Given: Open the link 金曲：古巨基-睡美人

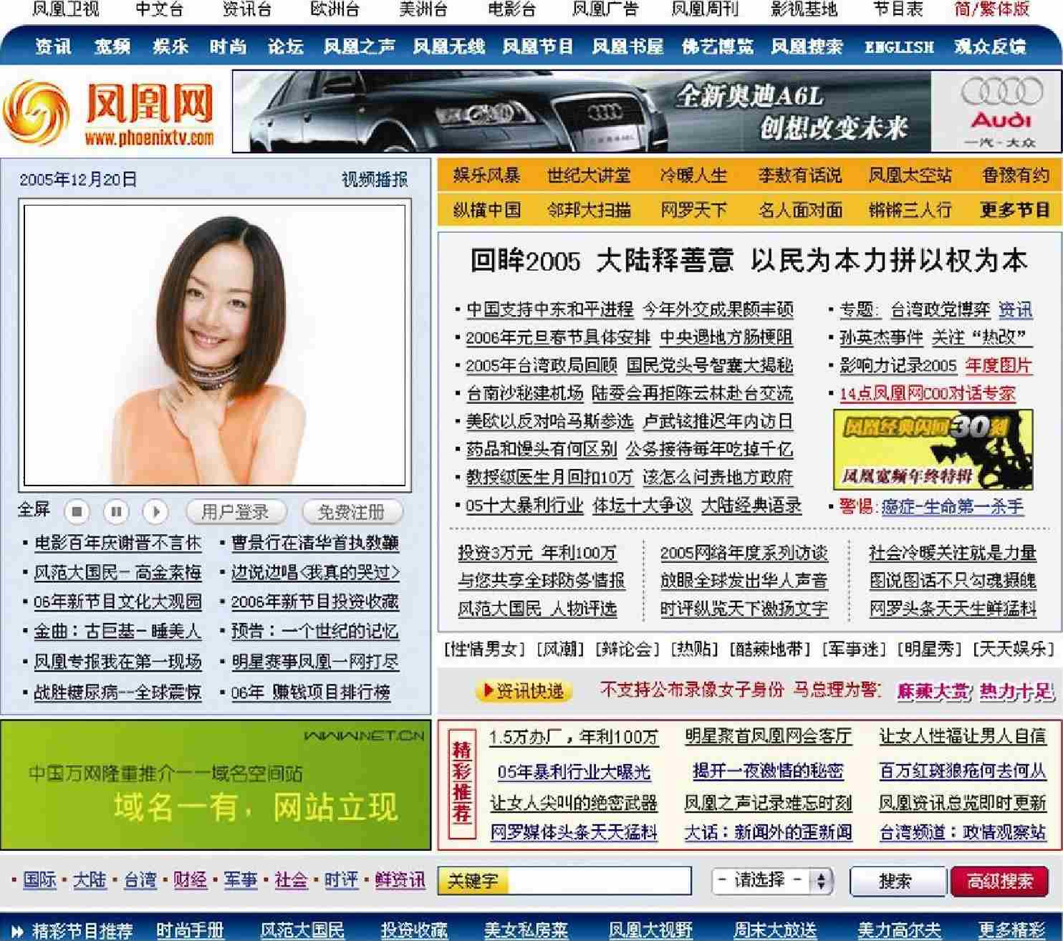Looking at the screenshot, I should 118,632.
